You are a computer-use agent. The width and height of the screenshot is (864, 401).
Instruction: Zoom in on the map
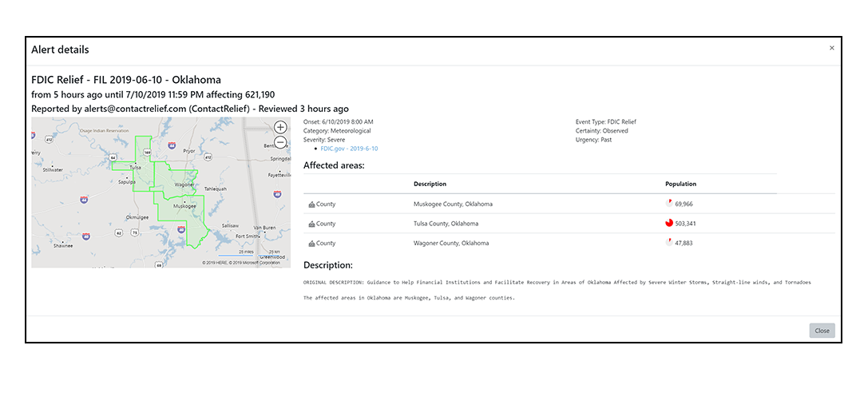tap(280, 128)
